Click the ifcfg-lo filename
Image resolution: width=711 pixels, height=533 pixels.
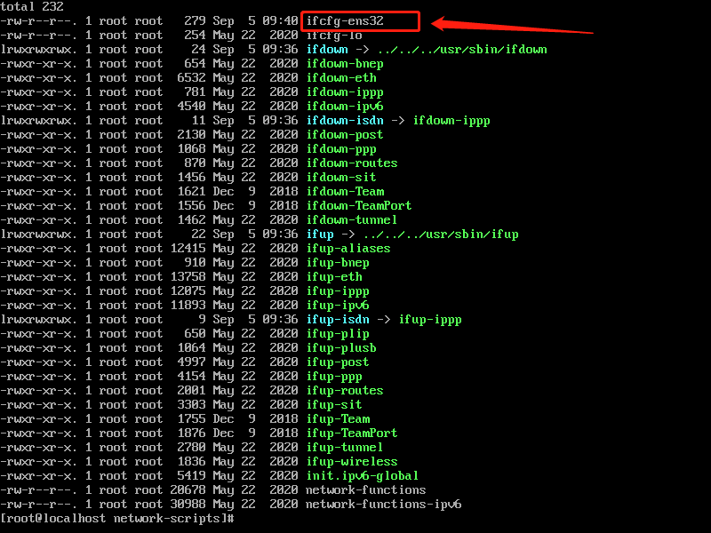point(334,36)
